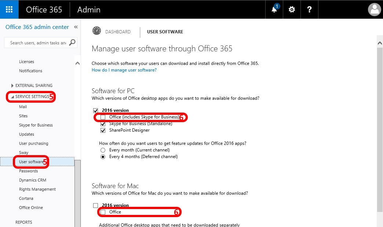Open the app launcher waffle icon
The image size is (383, 227).
click(x=9, y=10)
